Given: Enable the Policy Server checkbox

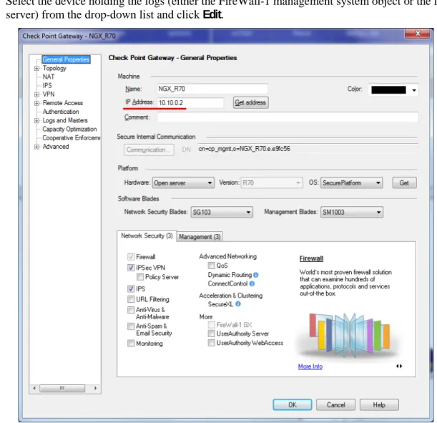Looking at the screenshot, I should point(140,277).
